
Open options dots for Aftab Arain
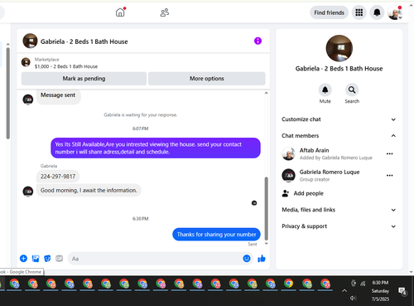[389, 153]
